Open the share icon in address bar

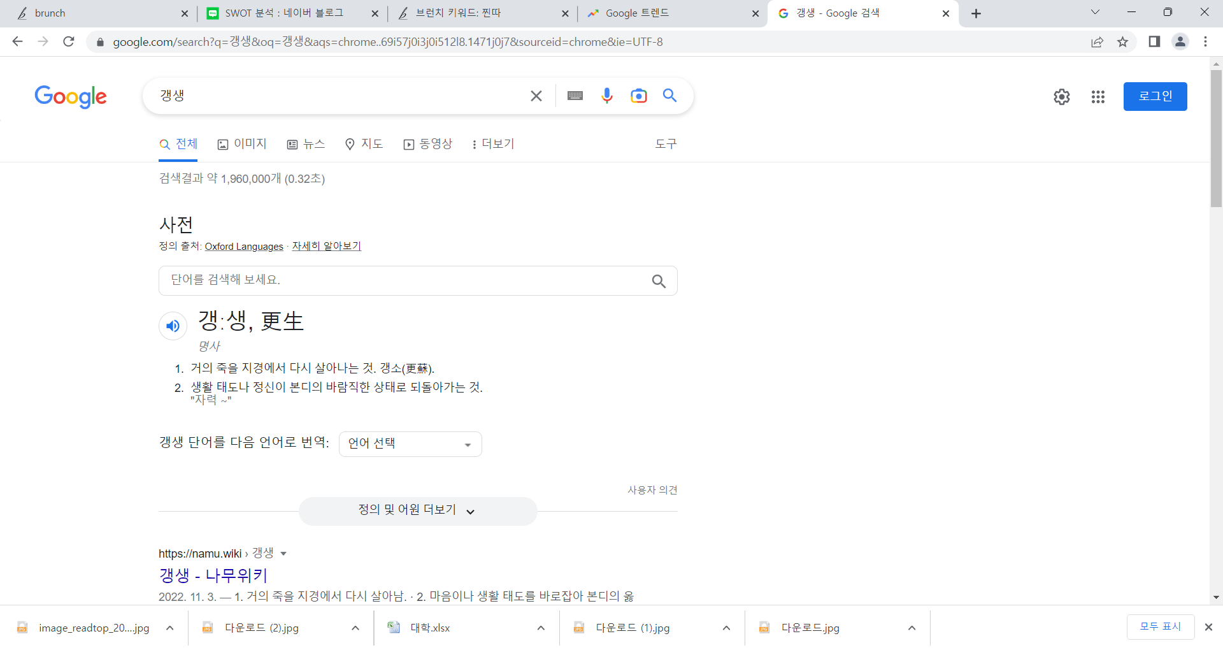point(1097,41)
